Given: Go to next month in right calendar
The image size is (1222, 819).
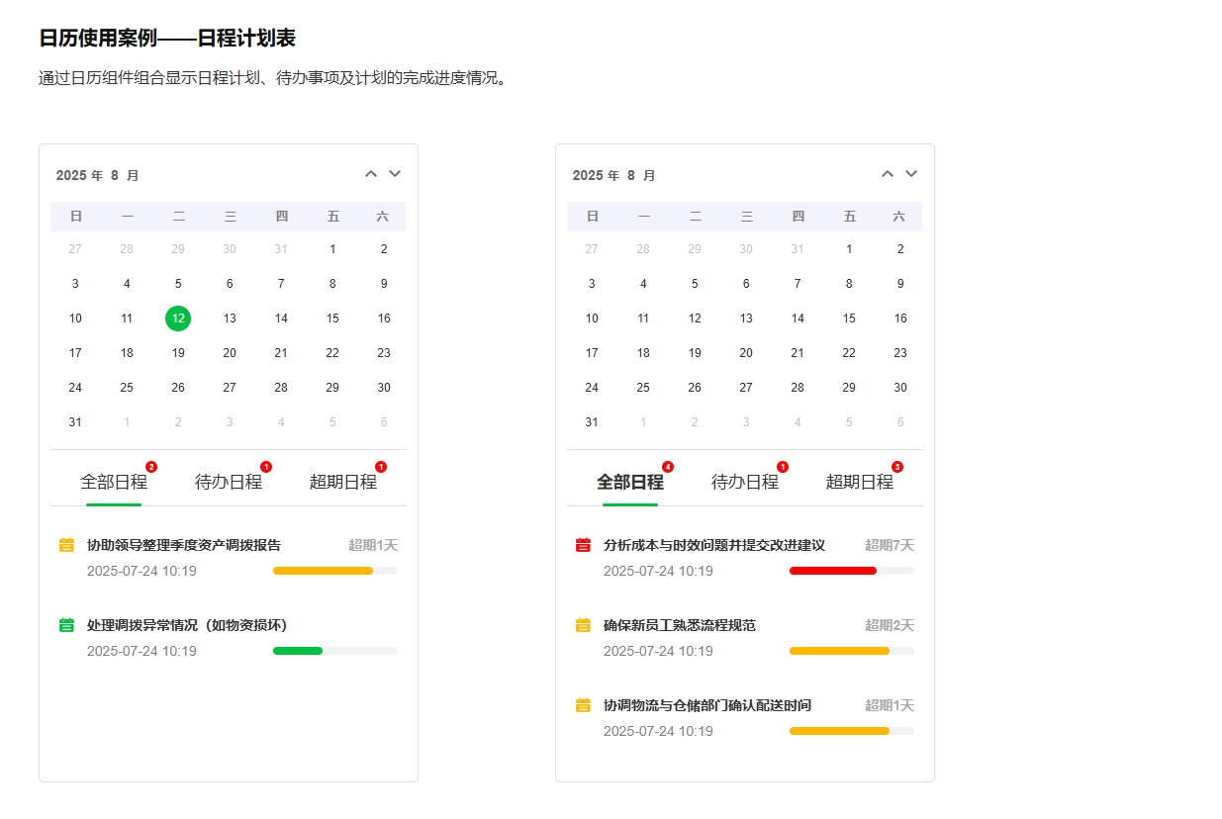Looking at the screenshot, I should [911, 174].
